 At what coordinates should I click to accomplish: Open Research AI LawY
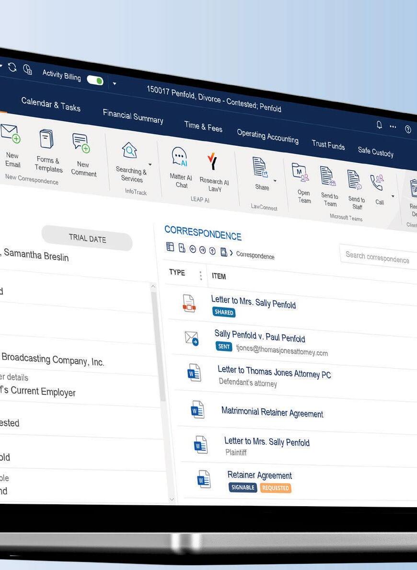(214, 172)
